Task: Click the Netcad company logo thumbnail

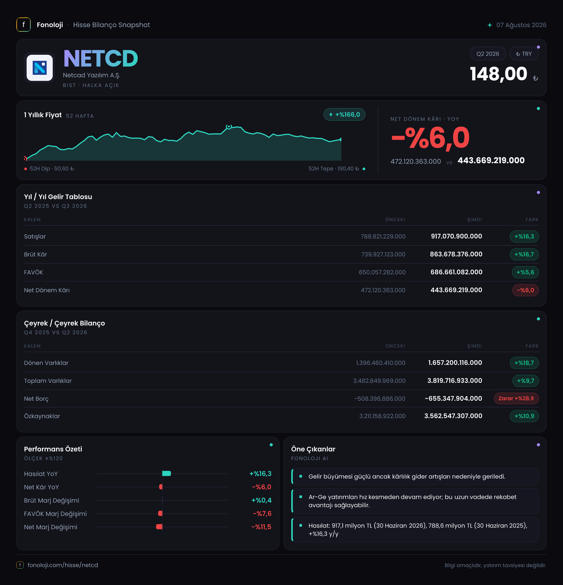Action: click(39, 68)
